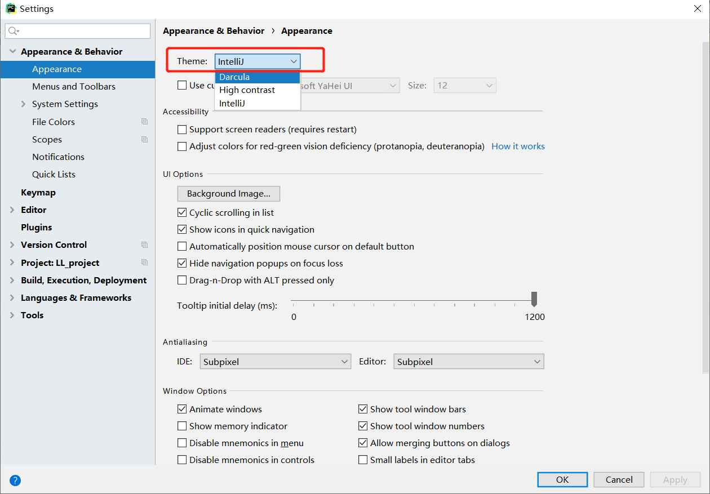Uncheck Show tool window bars
Viewport: 710px width, 494px height.
(x=363, y=410)
